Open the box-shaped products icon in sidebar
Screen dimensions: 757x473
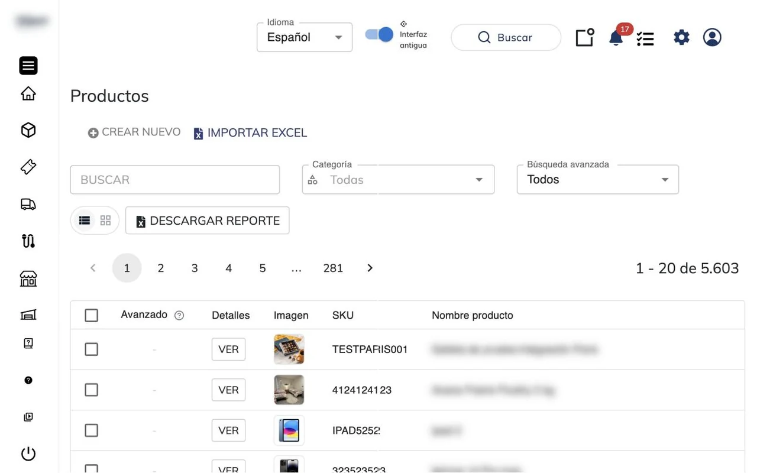point(28,130)
